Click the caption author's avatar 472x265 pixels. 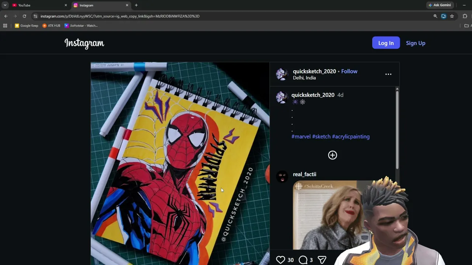pos(282,97)
